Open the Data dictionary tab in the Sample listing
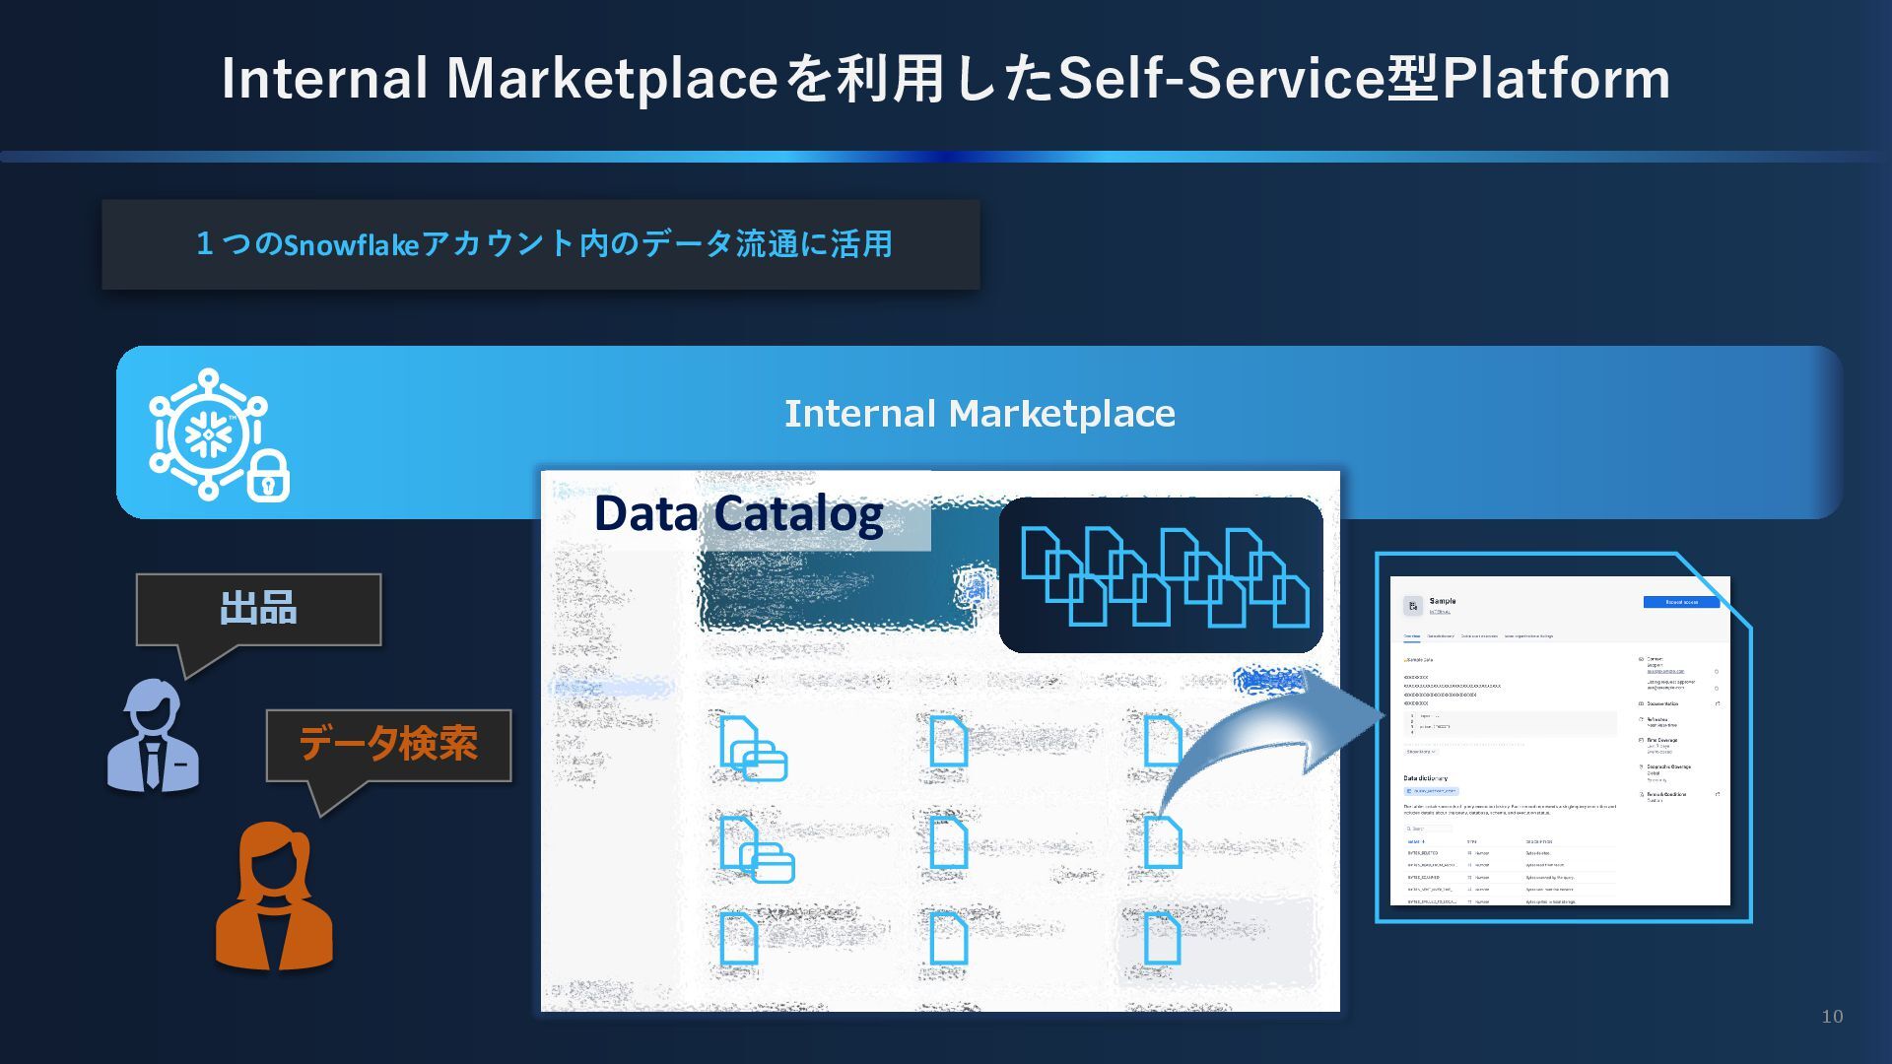The height and width of the screenshot is (1064, 1892). [1441, 636]
